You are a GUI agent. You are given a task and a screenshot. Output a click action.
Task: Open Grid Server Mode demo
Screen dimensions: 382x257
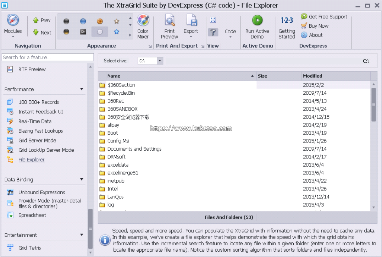pos(37,140)
